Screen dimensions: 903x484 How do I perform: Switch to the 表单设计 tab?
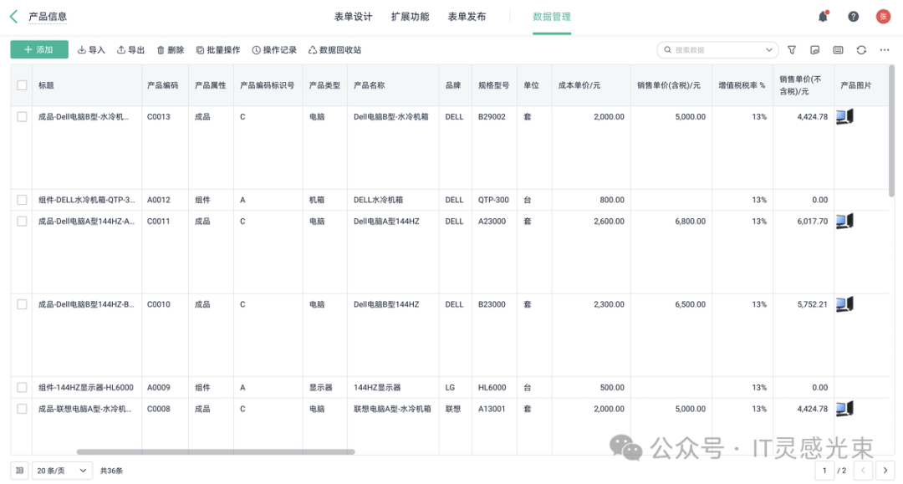point(353,17)
